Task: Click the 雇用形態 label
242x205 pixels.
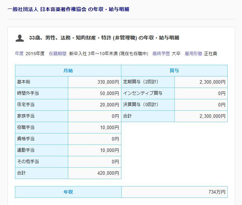Action: pyautogui.click(x=193, y=54)
